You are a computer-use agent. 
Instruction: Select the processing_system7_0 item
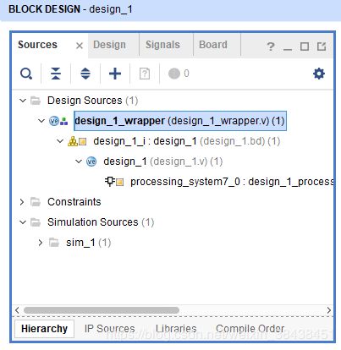pyautogui.click(x=219, y=182)
